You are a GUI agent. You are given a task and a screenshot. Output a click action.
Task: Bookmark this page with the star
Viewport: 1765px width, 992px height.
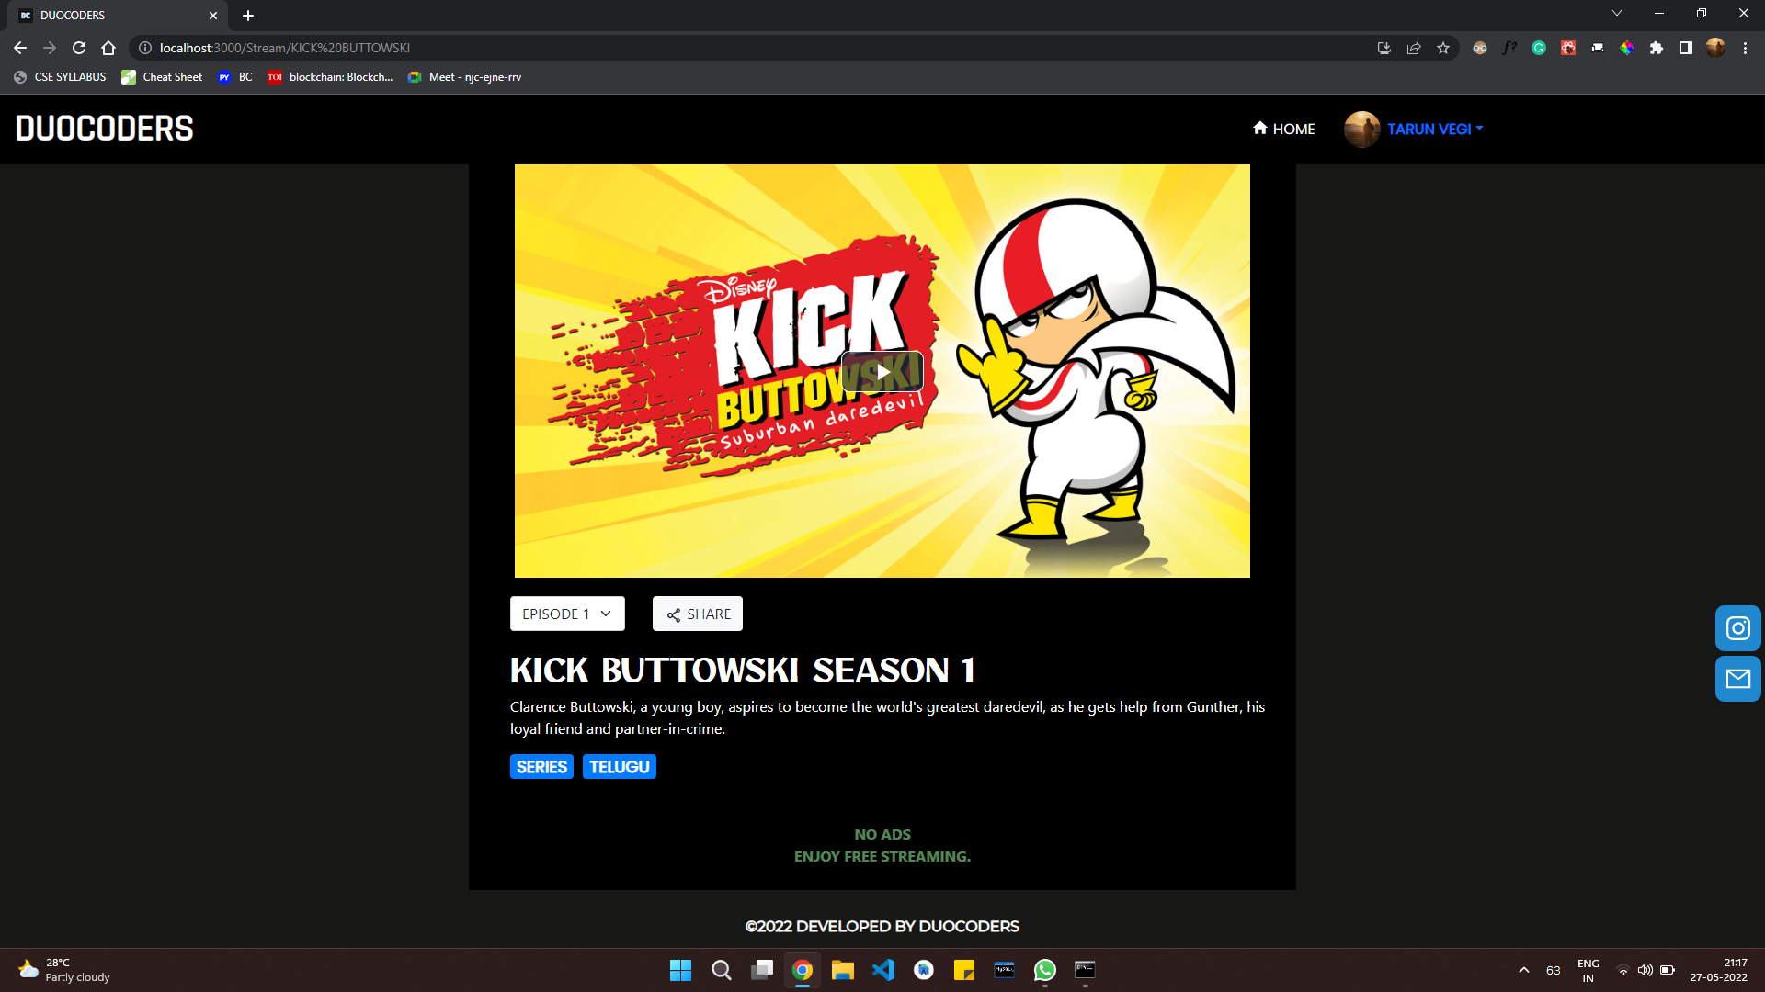click(1443, 48)
